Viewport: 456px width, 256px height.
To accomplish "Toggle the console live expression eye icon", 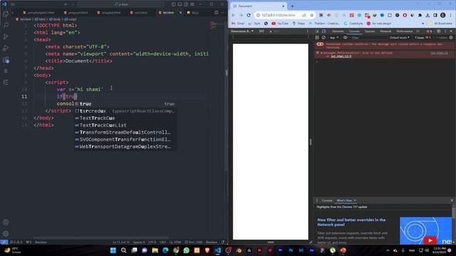I will [x=345, y=38].
